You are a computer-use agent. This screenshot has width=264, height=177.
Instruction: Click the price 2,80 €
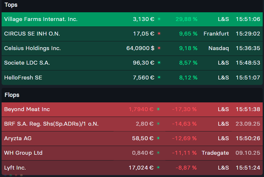(145, 124)
